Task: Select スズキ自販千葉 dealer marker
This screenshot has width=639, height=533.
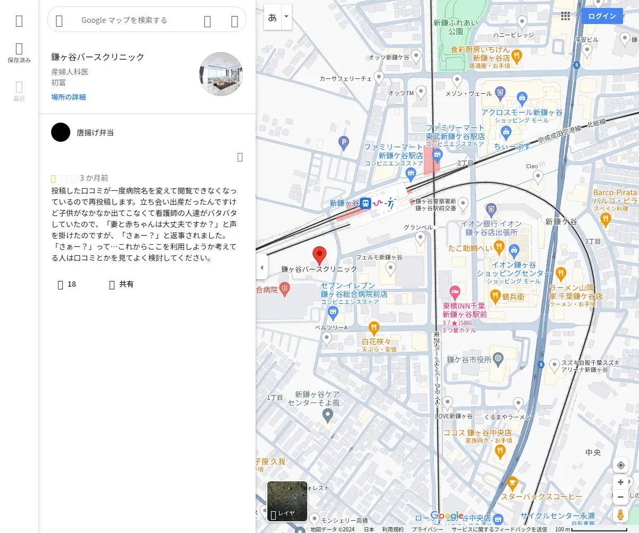Action: pyautogui.click(x=554, y=366)
